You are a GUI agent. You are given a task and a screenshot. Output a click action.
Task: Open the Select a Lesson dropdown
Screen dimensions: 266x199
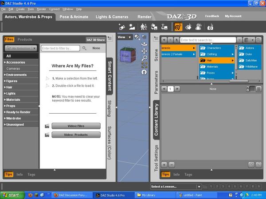[176, 187]
